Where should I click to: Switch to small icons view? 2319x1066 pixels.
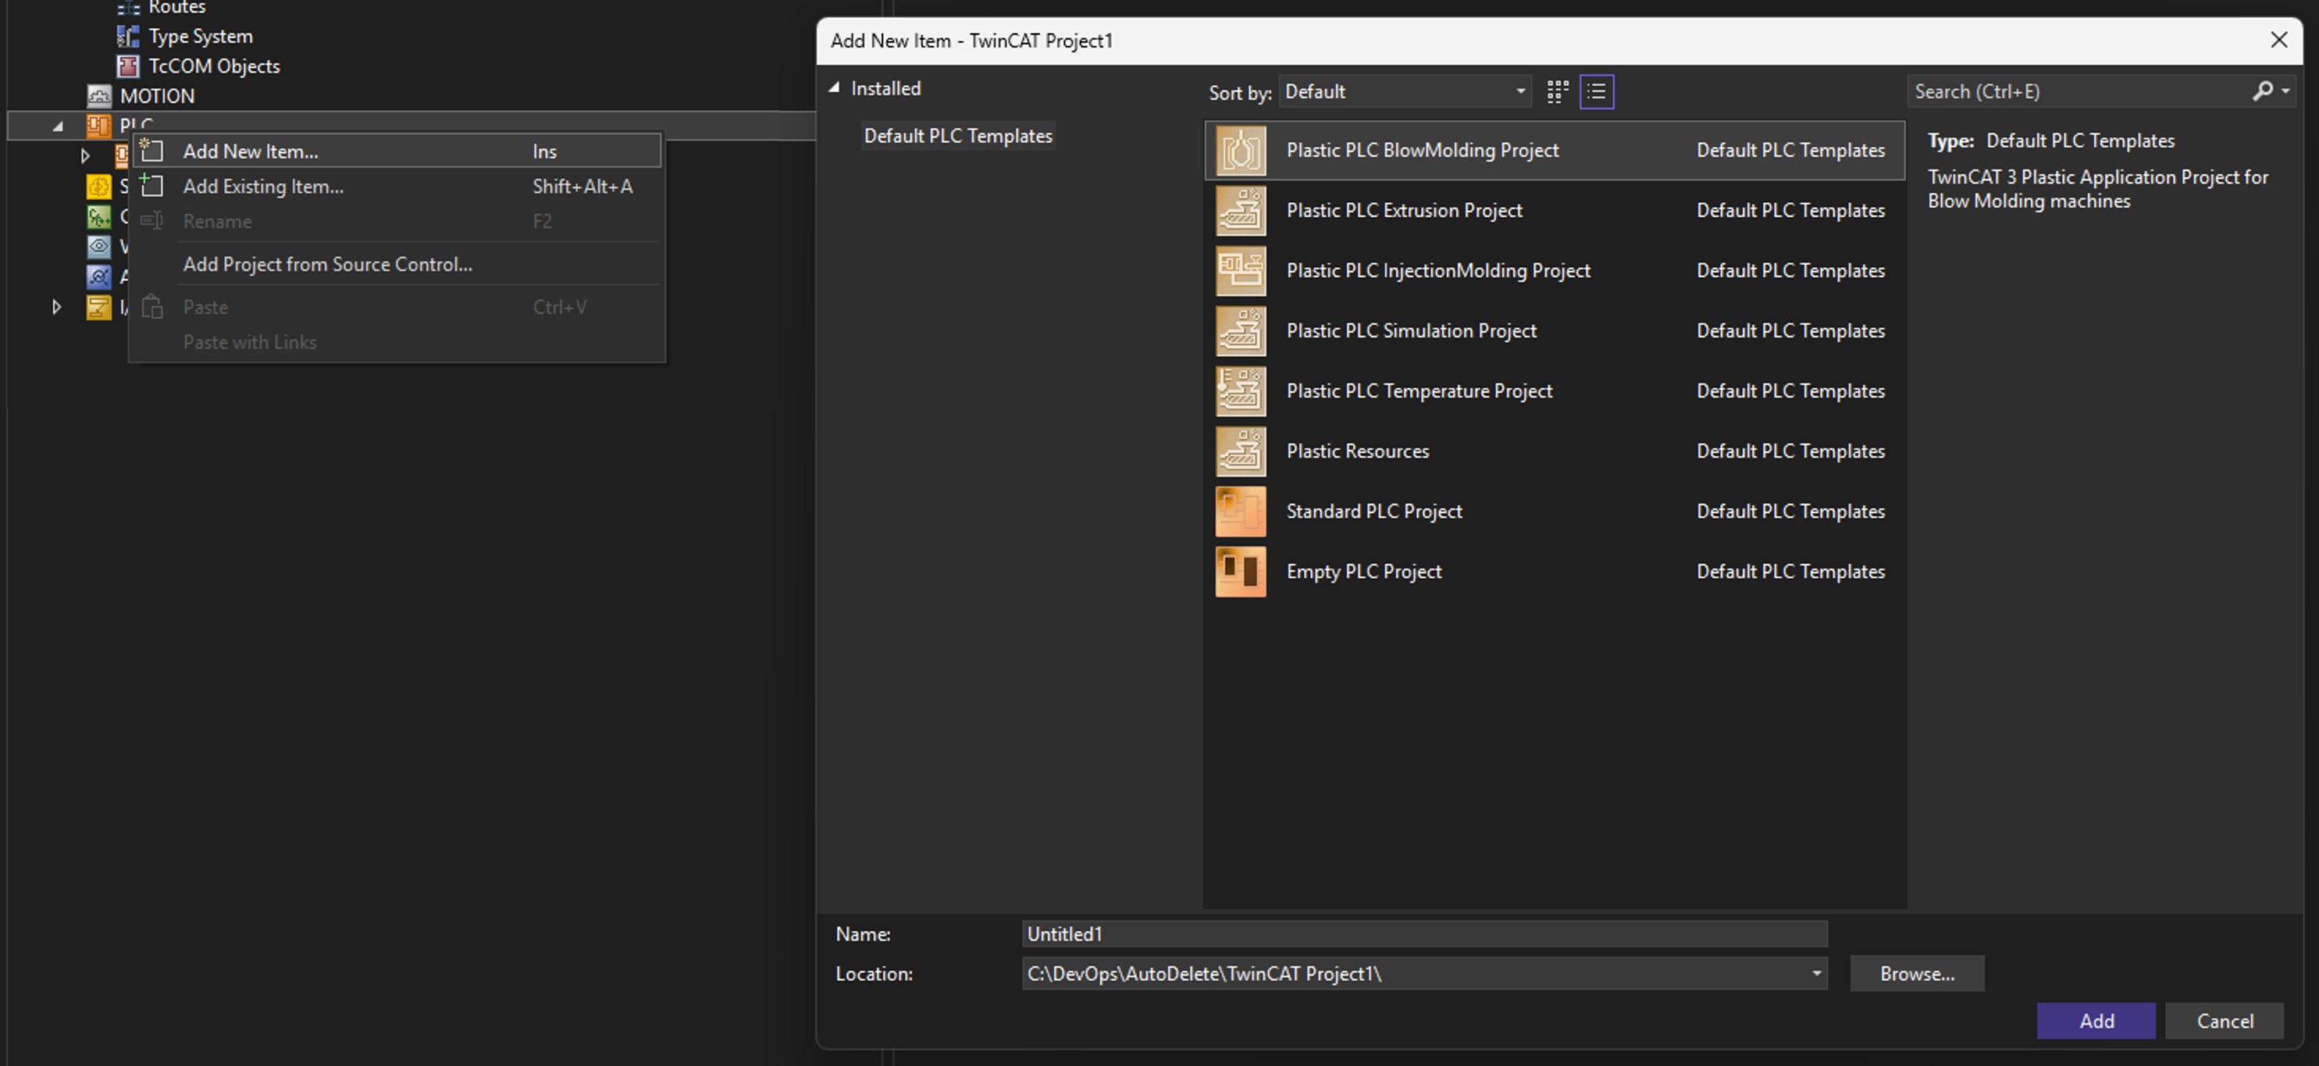[x=1558, y=92]
